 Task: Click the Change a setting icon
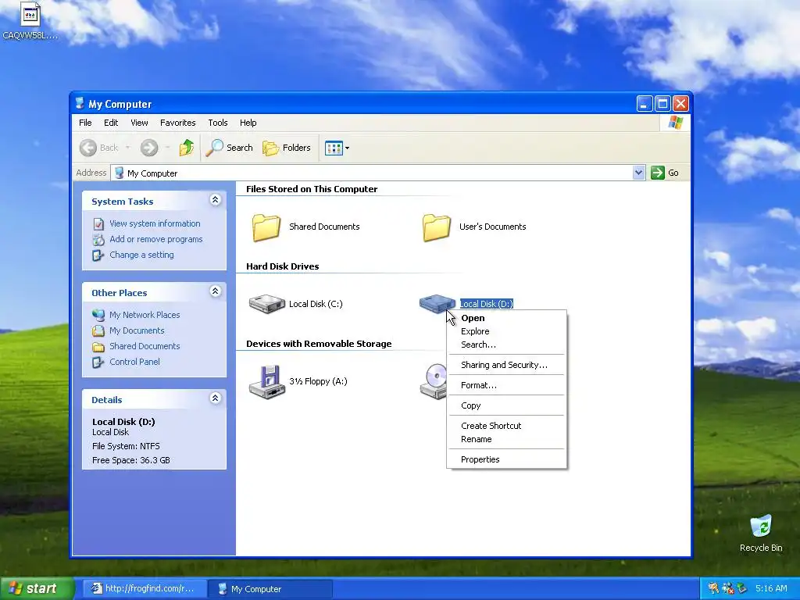(98, 255)
